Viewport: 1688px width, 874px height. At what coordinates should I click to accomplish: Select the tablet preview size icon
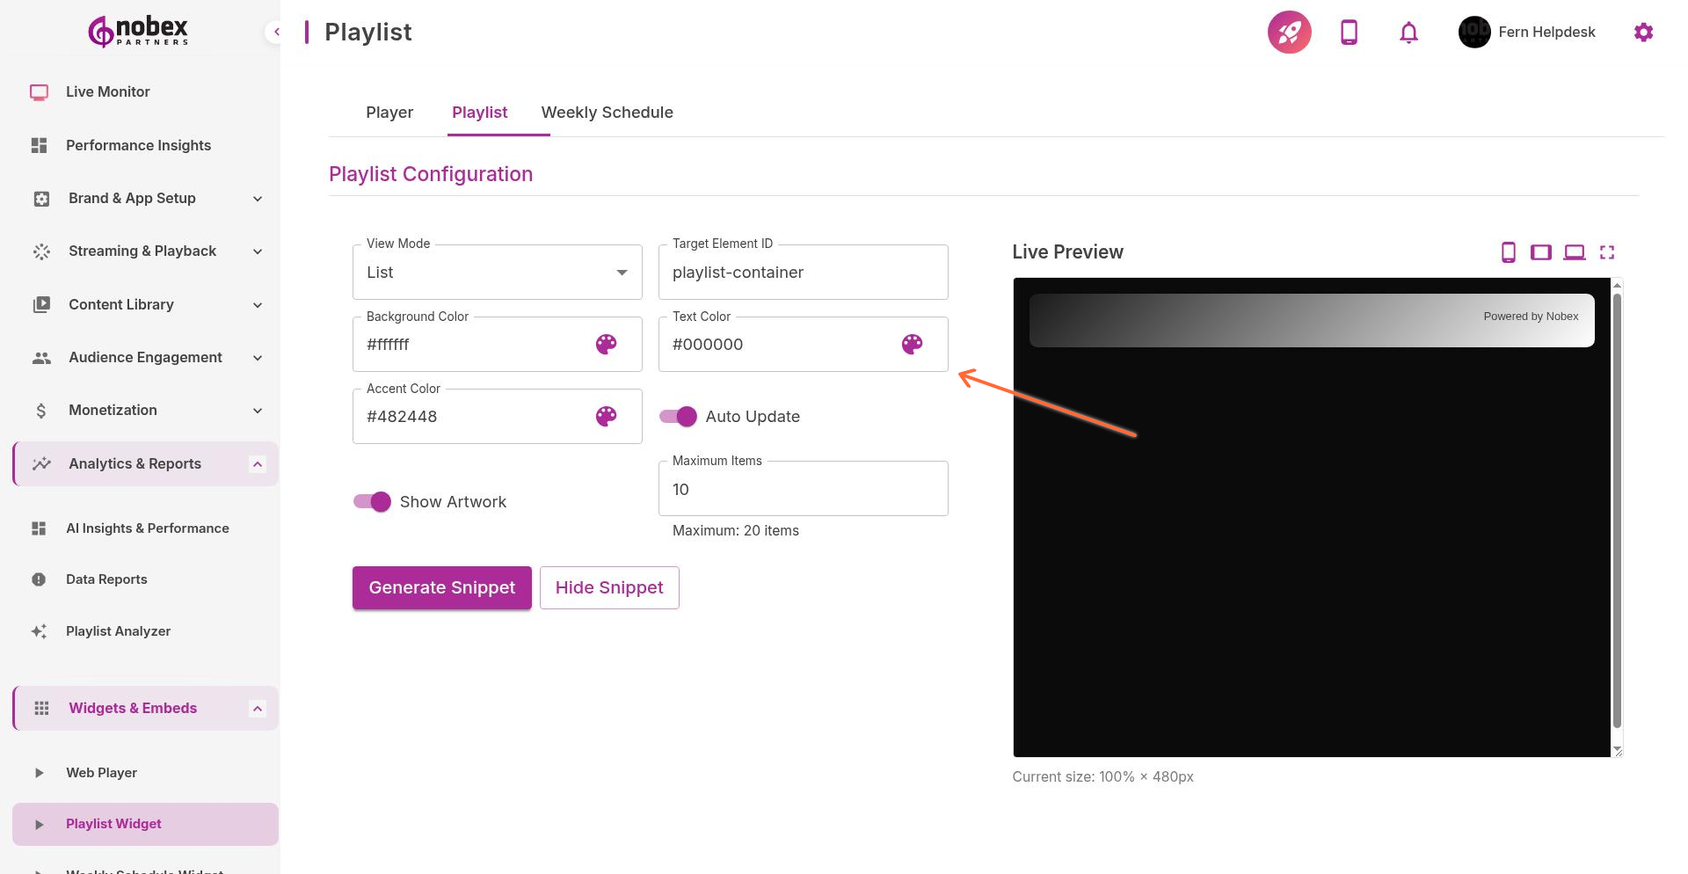(1541, 252)
